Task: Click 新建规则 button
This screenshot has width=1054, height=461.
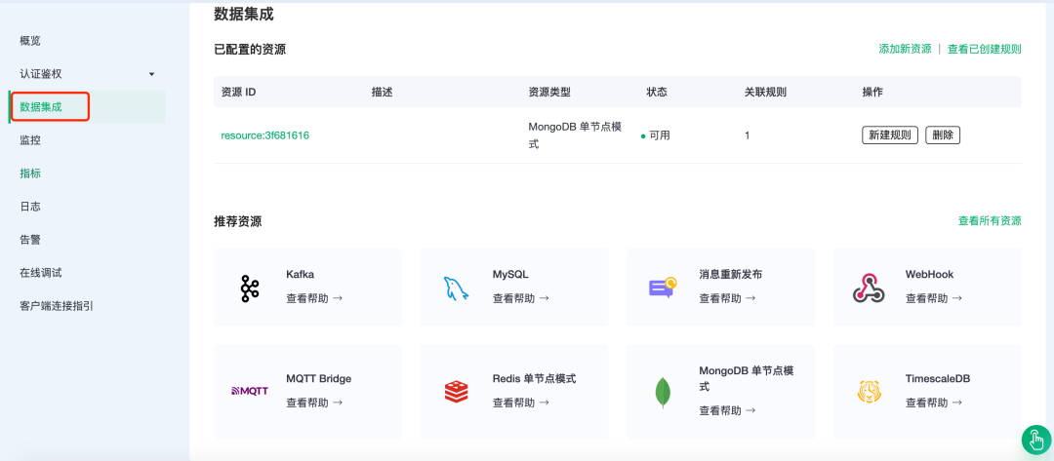Action: (x=890, y=134)
